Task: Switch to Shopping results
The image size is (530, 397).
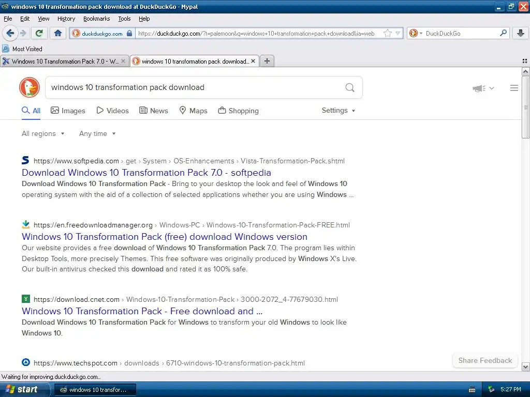Action: click(238, 111)
